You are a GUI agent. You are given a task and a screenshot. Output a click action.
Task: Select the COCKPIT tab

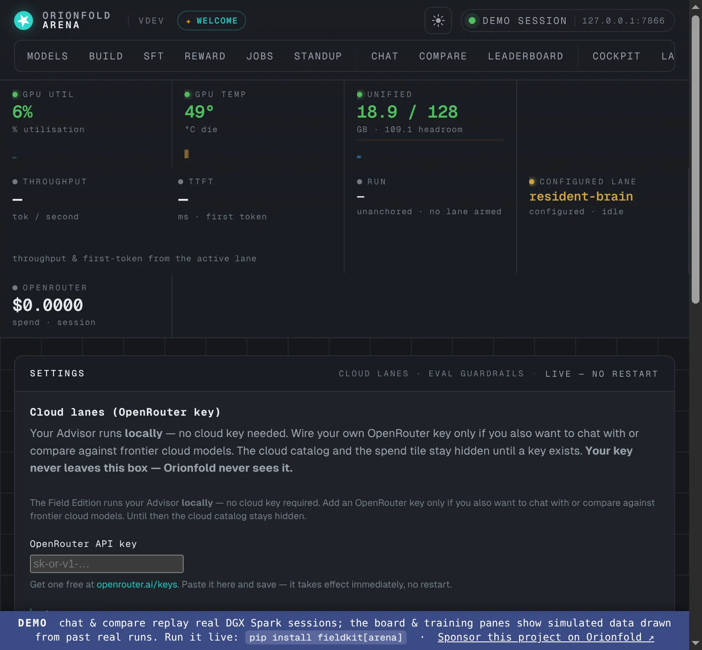pyautogui.click(x=616, y=56)
